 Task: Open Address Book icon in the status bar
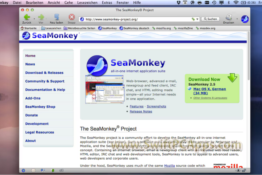[x=52, y=171]
